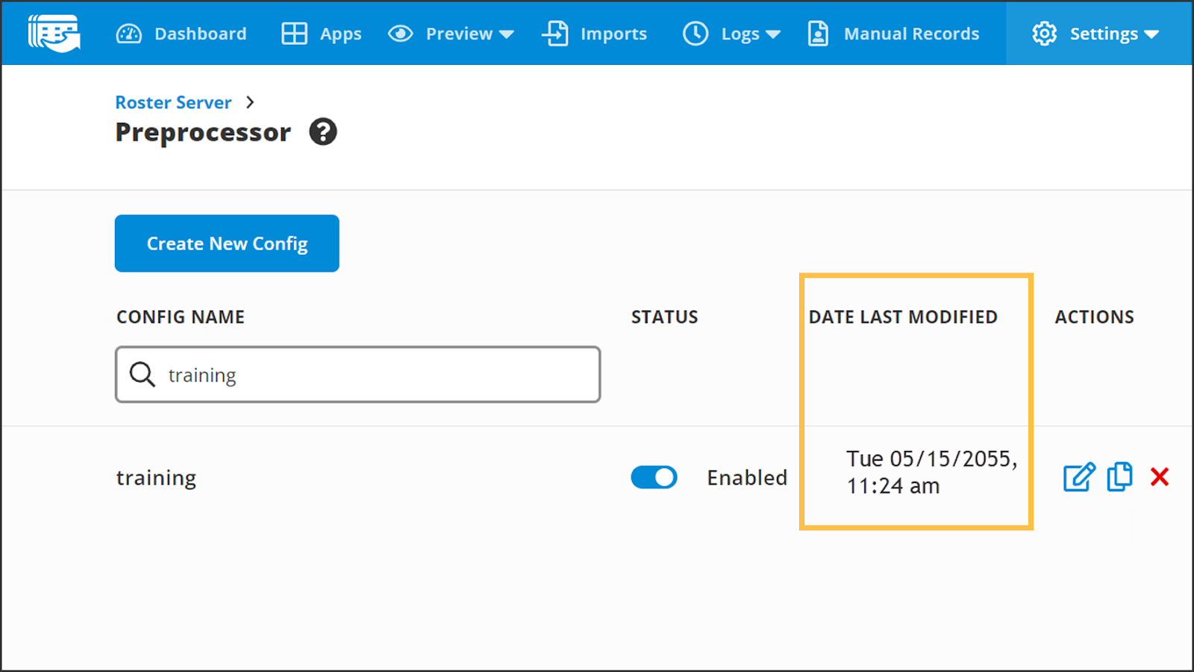Expand the Logs dropdown menu

(x=731, y=34)
